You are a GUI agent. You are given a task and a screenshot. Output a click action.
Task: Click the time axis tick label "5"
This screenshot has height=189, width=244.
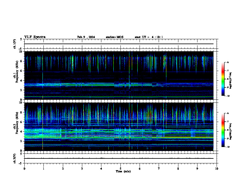pos(120,169)
